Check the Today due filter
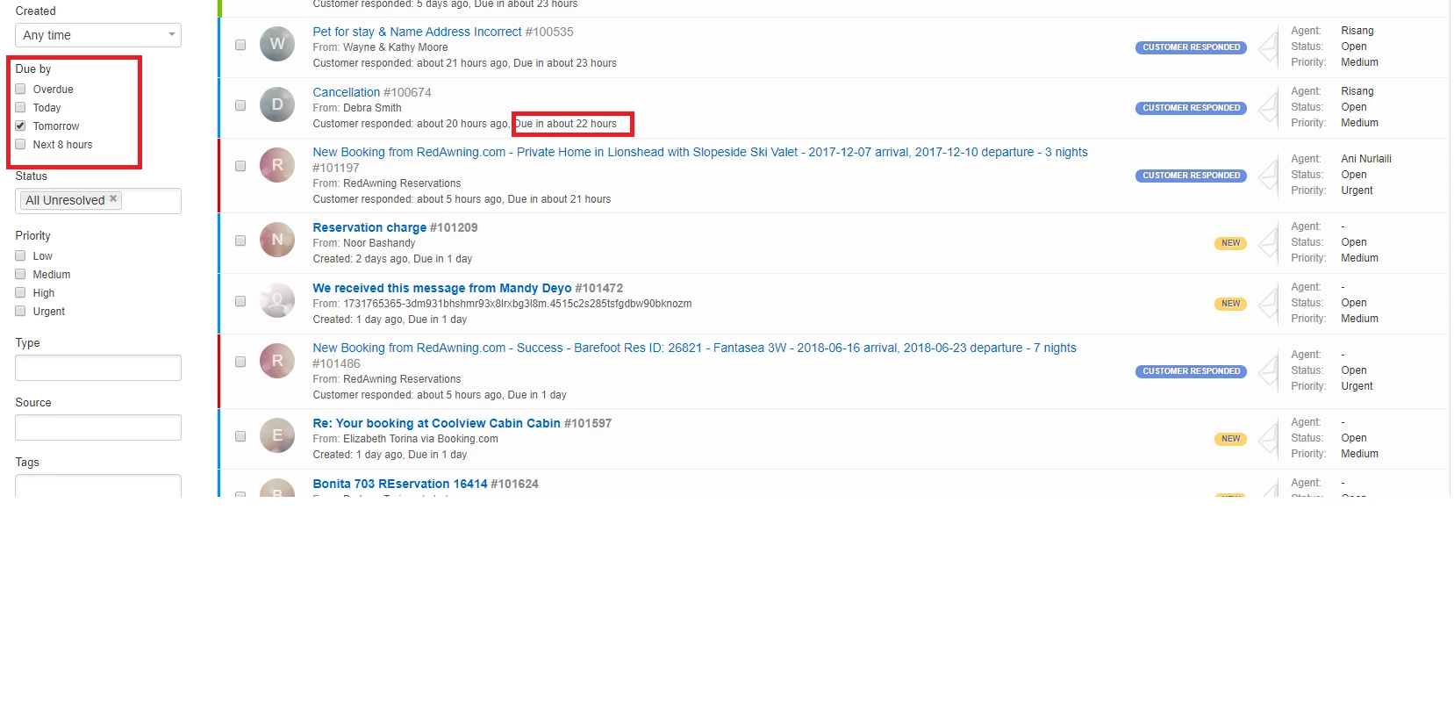Viewport: 1454px width, 711px height. pos(20,107)
